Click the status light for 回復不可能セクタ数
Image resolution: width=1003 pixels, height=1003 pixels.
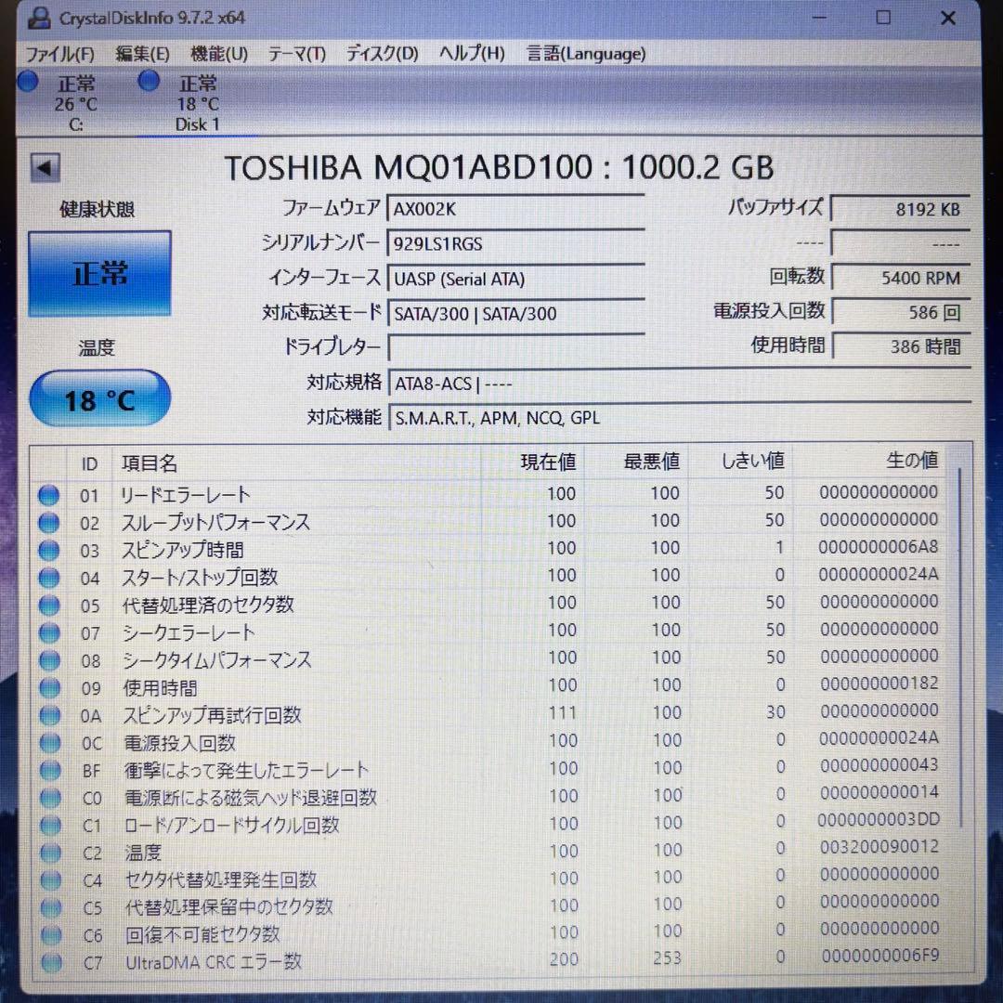[x=48, y=935]
